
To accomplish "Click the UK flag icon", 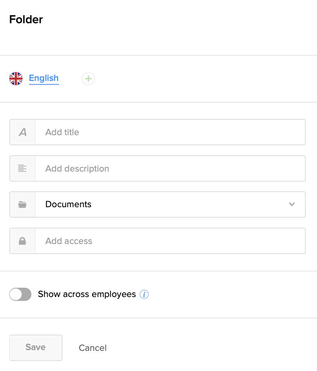I will pyautogui.click(x=16, y=79).
